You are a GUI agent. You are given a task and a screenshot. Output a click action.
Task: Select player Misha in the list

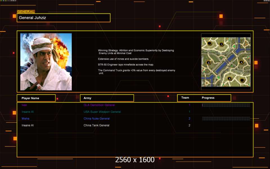(25, 119)
